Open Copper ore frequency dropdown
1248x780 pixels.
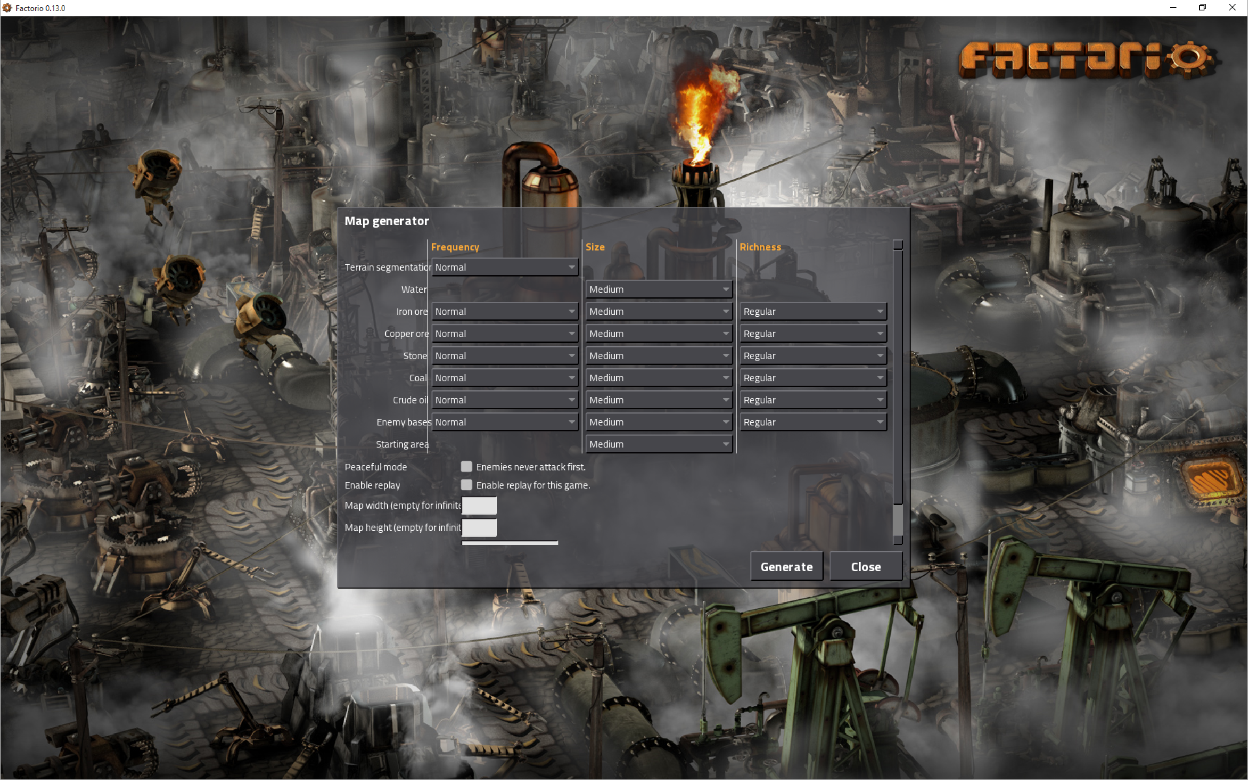coord(505,334)
